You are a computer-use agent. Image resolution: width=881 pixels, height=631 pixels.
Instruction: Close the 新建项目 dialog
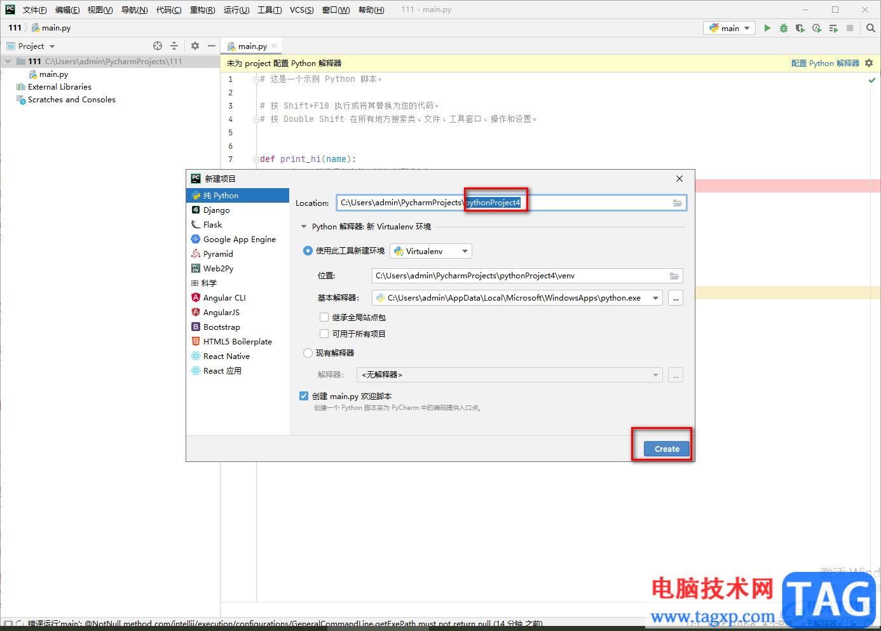pyautogui.click(x=680, y=179)
